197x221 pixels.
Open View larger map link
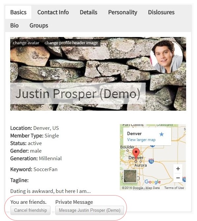(x=141, y=140)
